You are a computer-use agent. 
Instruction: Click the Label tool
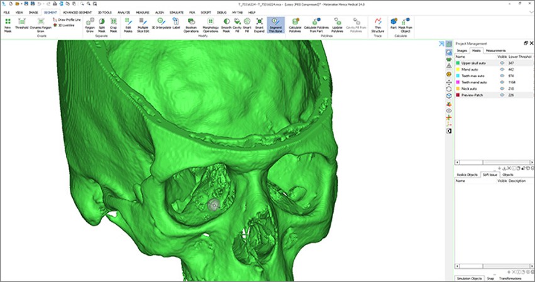(176, 24)
